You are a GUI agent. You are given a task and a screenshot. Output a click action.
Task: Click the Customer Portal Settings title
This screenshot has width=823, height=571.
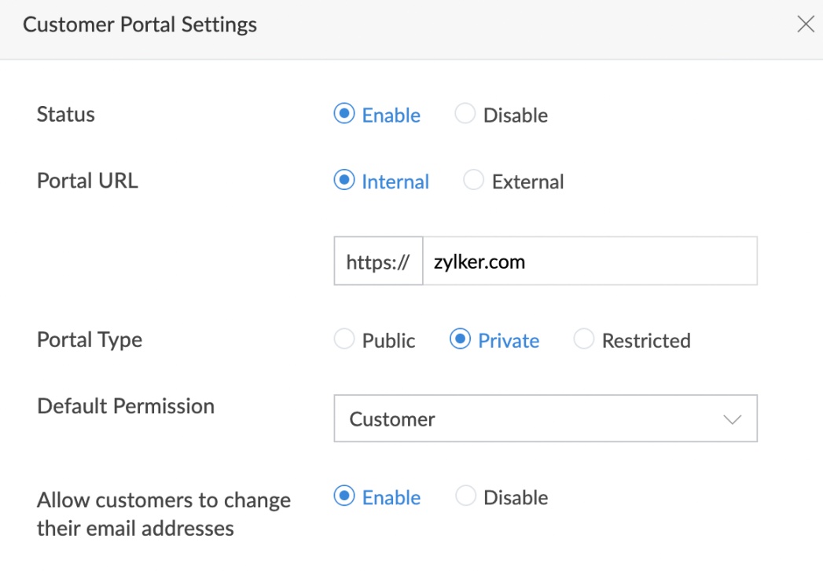[140, 25]
